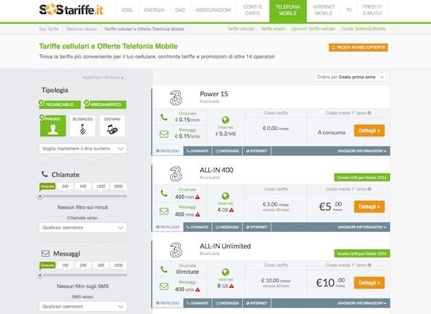
Task: Remove the Abbonamento filter X icon
Action: coord(87,102)
